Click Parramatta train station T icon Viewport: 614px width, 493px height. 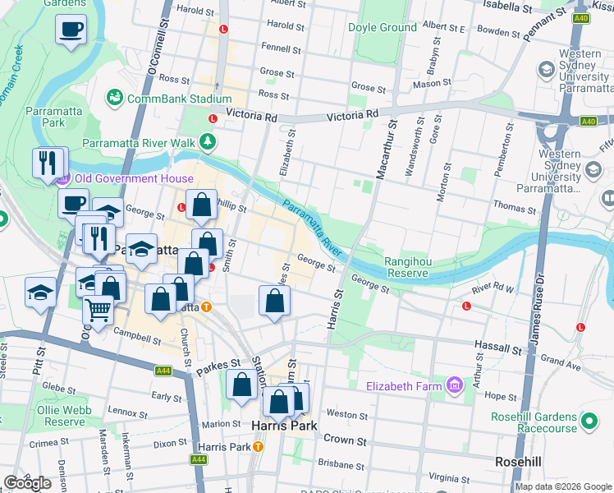[206, 307]
